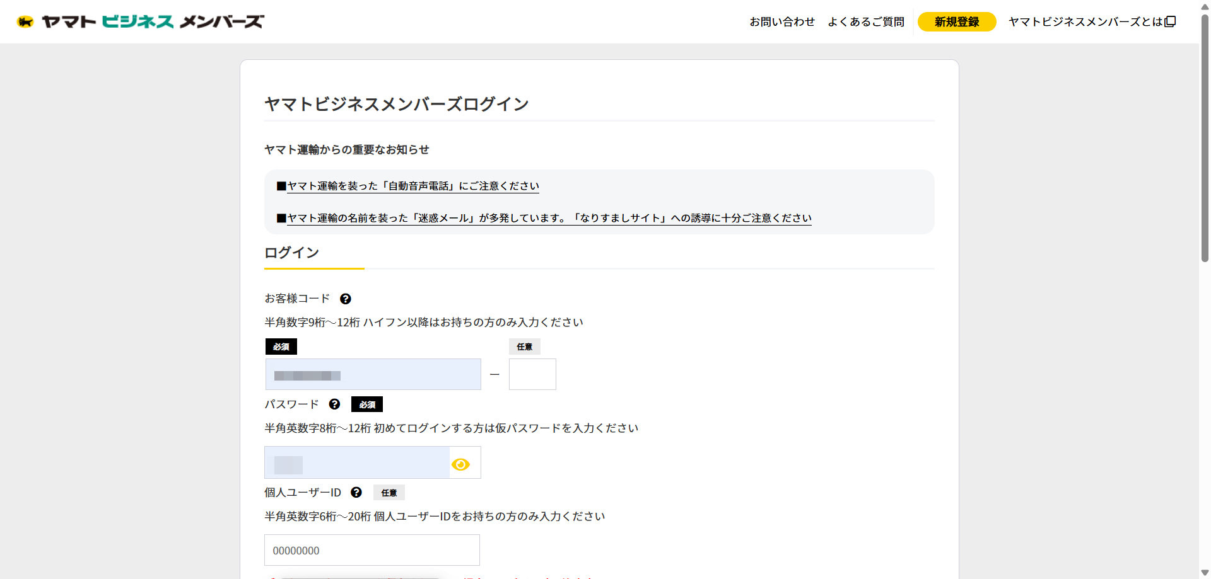Viewport: 1211px width, 579px height.
Task: Focus the required お客様コード input field
Action: pyautogui.click(x=373, y=374)
